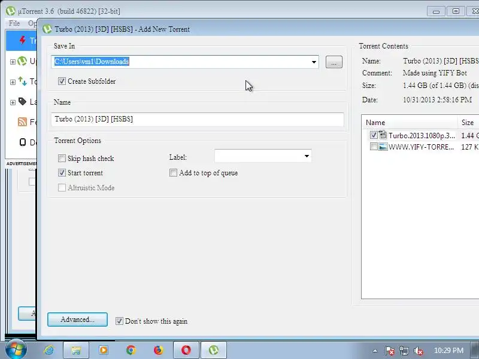Screen dimensions: 479x359
Task: Select the WWW.YIFY-TORRE... file name
Action: click(x=421, y=147)
